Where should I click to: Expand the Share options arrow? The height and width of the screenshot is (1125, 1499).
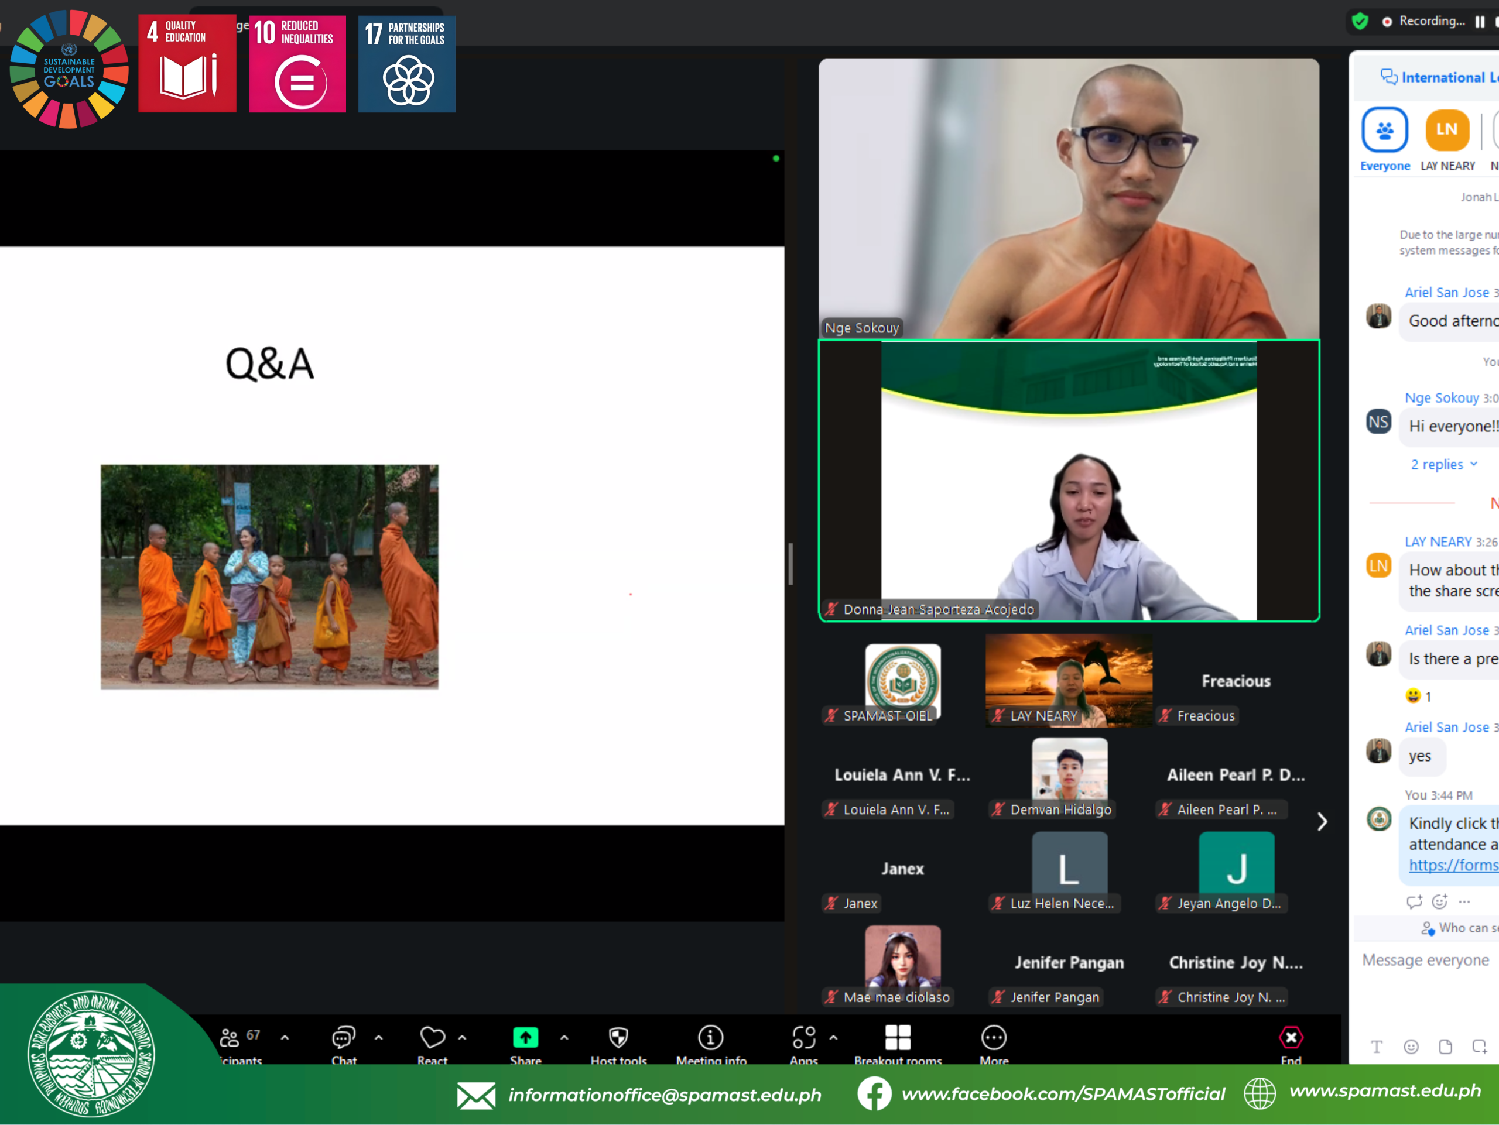coord(564,1038)
